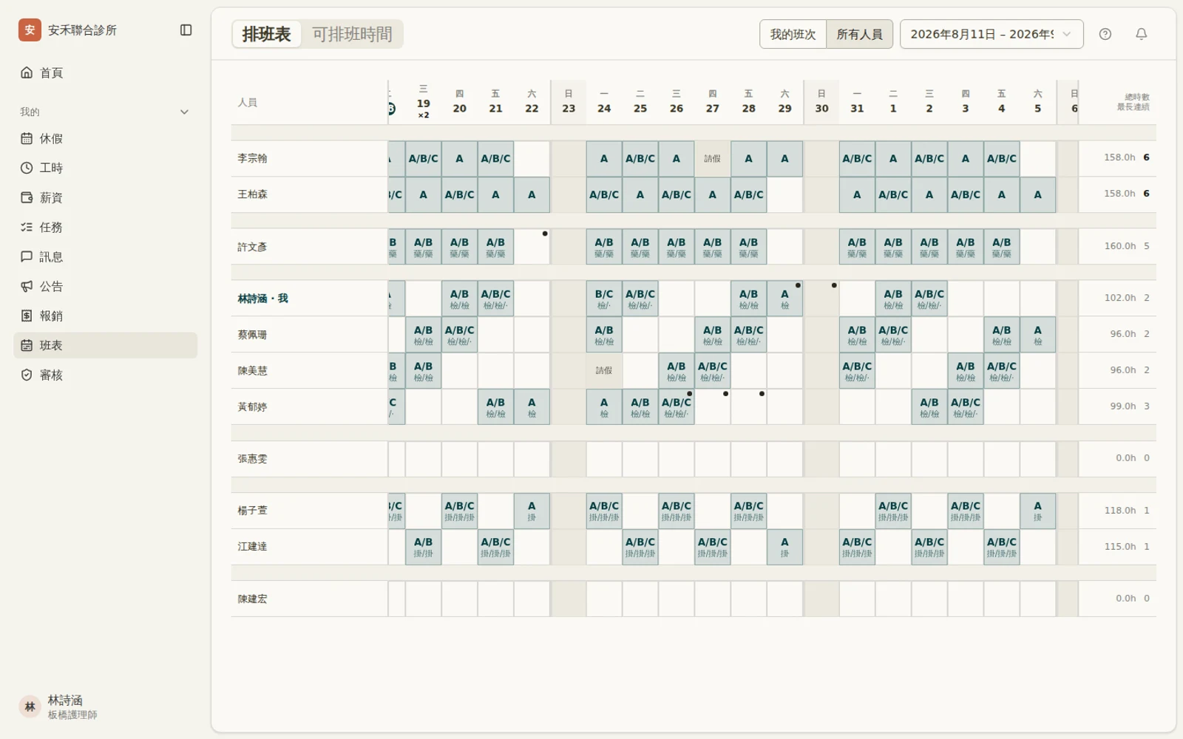Collapse the sidebar panel icon
Image resolution: width=1183 pixels, height=739 pixels.
click(186, 30)
